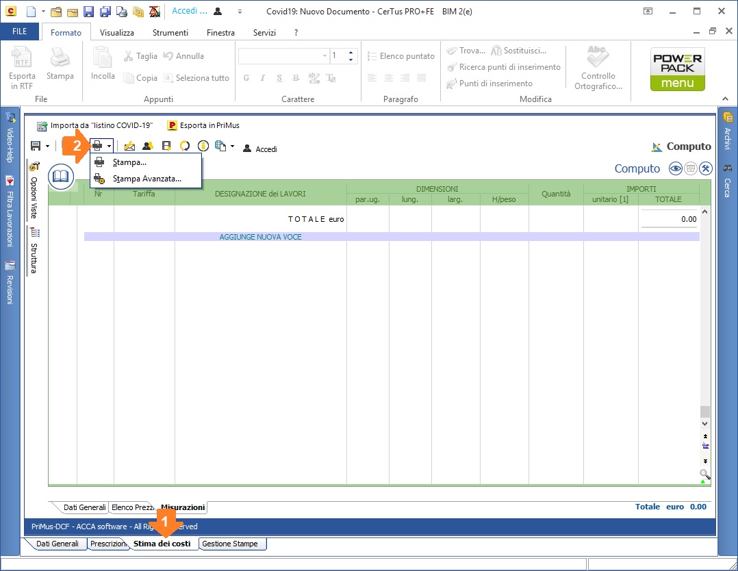The image size is (738, 571).
Task: Expand the save icon dropdown arrow
Action: 47,146
